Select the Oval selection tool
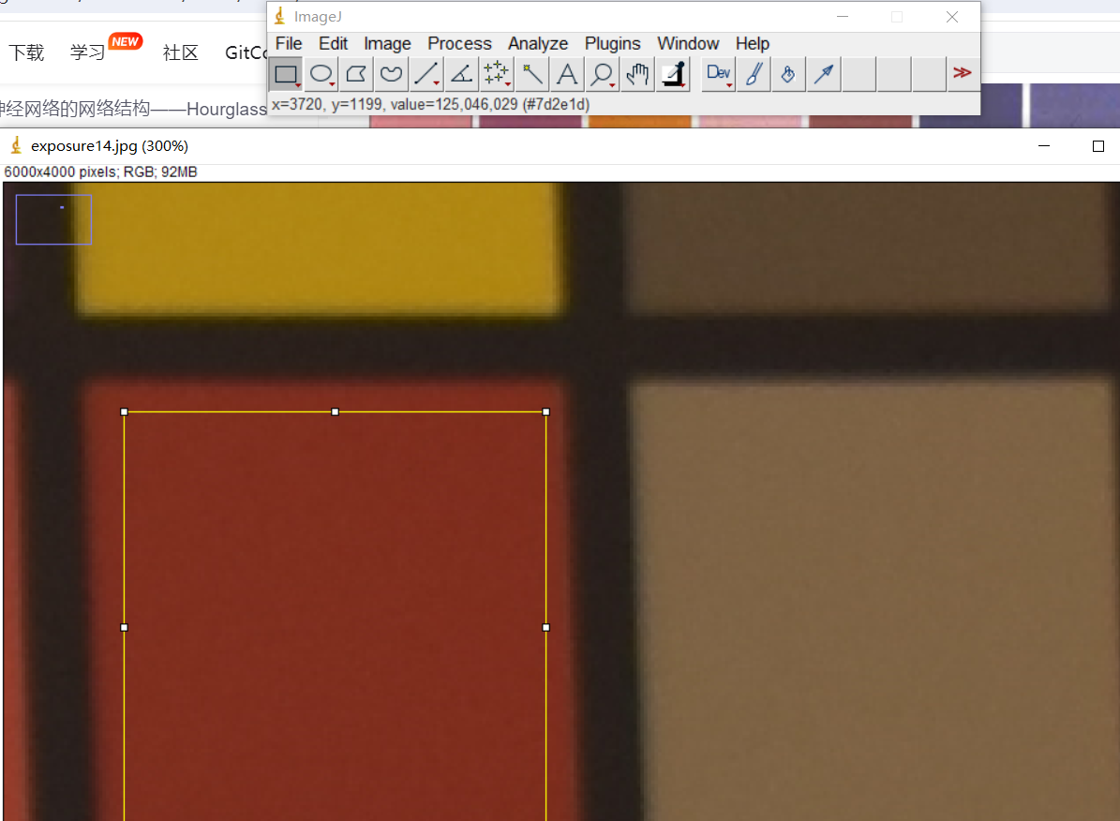The image size is (1120, 821). [x=321, y=74]
